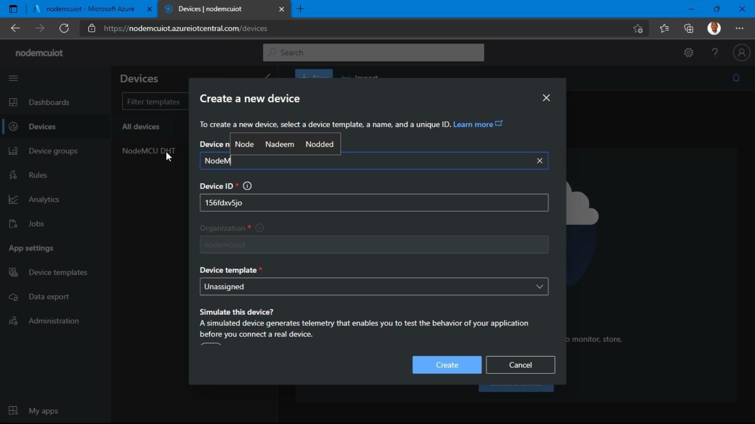Open the help question mark
The height and width of the screenshot is (424, 755).
[715, 53]
